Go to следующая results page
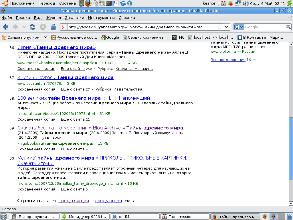Viewport: 293px width, 220px height. [x=108, y=201]
